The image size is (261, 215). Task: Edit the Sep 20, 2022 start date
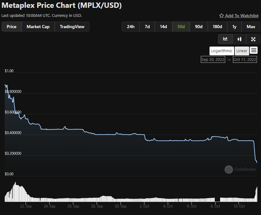pyautogui.click(x=213, y=59)
